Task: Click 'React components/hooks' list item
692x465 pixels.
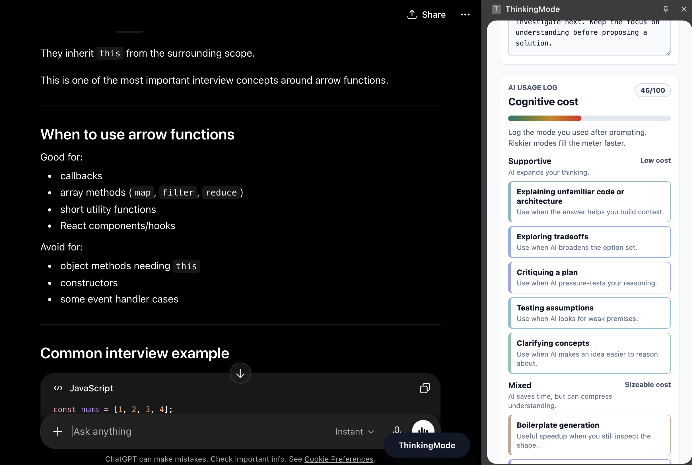Action: tap(118, 226)
